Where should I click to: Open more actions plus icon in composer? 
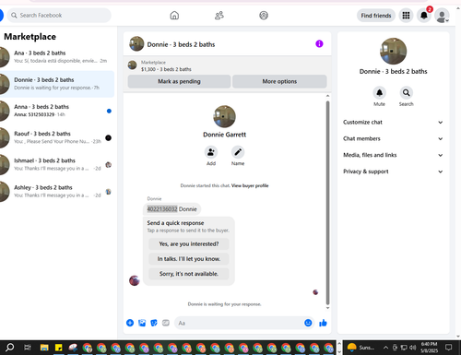pyautogui.click(x=130, y=323)
